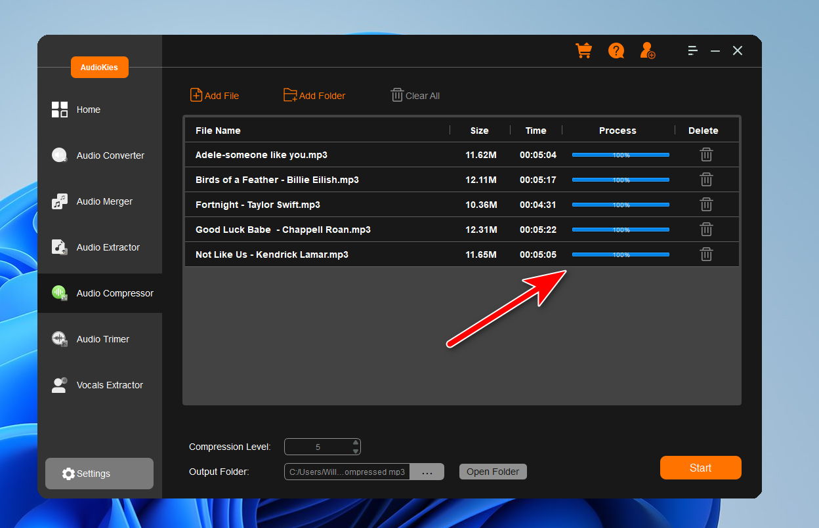The height and width of the screenshot is (528, 819).
Task: Click the Settings gear icon
Action: (x=68, y=474)
